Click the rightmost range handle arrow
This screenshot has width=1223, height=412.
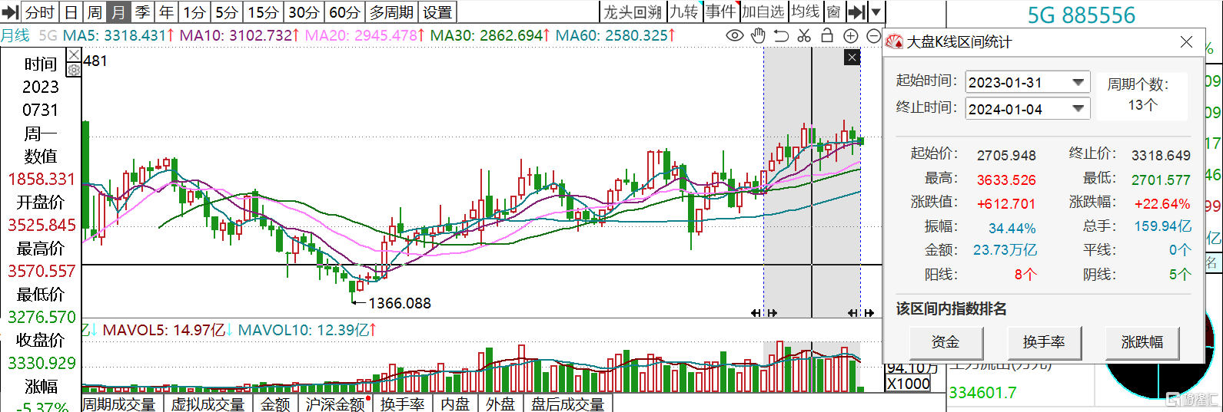click(x=869, y=312)
